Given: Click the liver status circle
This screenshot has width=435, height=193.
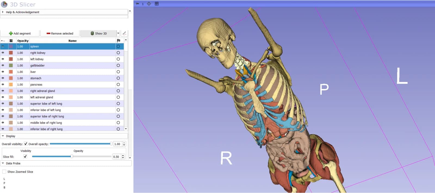Looking at the screenshot, I should click(118, 72).
